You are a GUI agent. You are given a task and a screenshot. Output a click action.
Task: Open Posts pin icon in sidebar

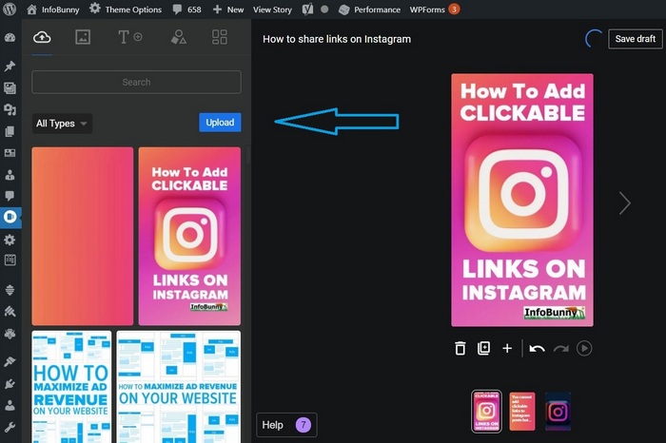click(x=10, y=66)
